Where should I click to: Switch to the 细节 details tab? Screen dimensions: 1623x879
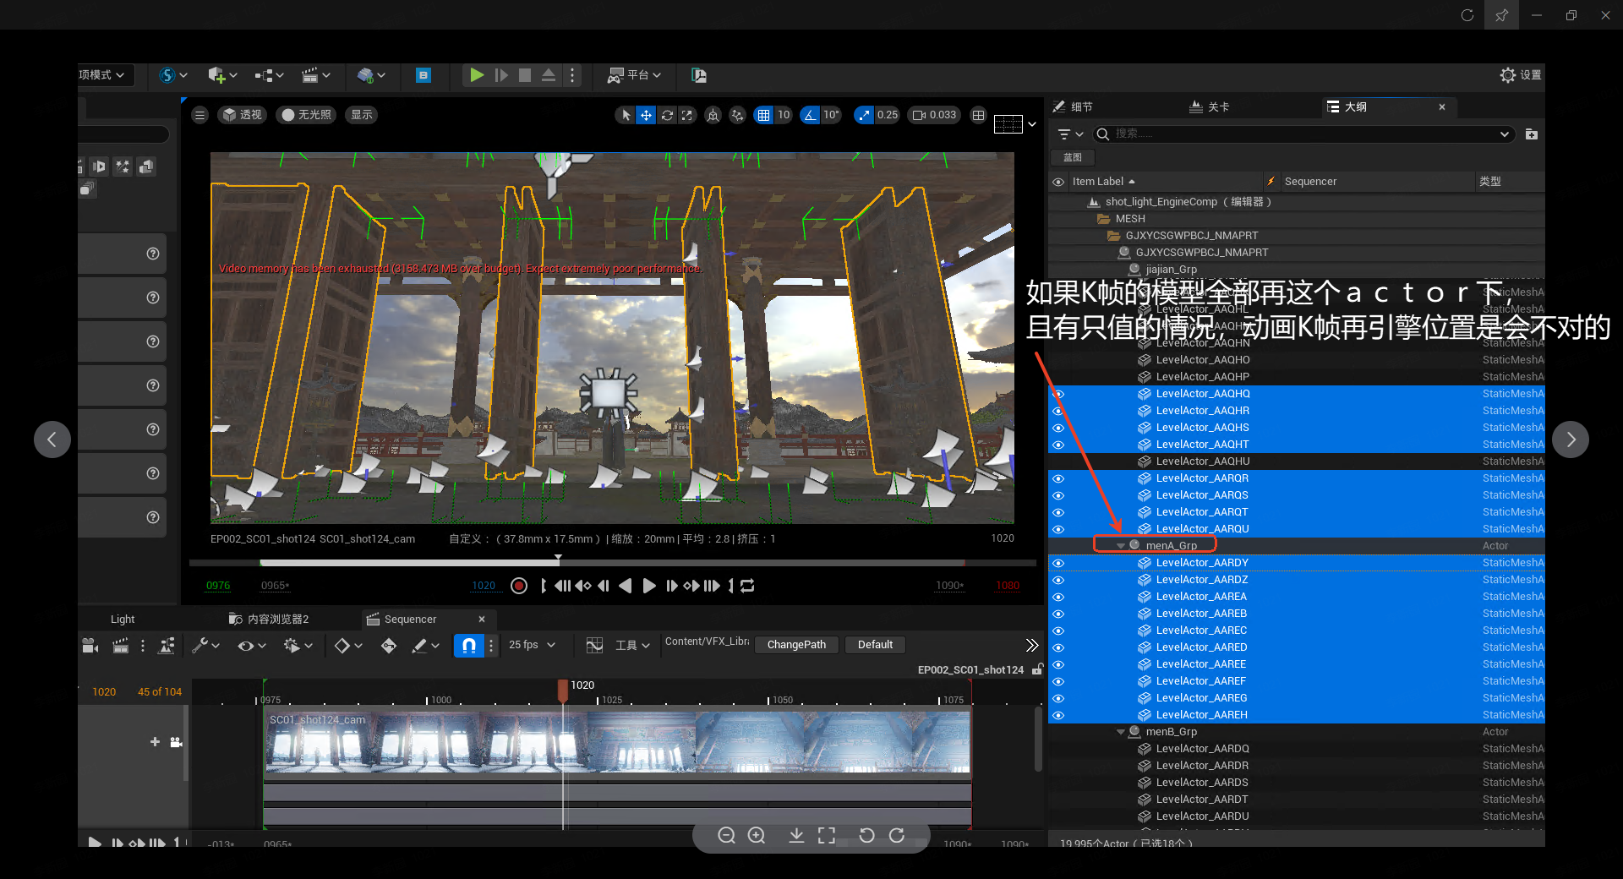[x=1080, y=106]
